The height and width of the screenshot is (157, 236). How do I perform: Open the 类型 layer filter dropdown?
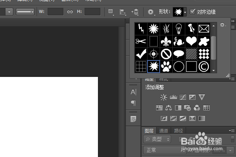pyautogui.click(x=157, y=139)
